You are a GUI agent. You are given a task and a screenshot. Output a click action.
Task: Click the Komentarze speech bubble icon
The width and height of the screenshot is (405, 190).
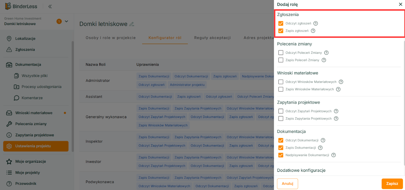click(x=16, y=98)
